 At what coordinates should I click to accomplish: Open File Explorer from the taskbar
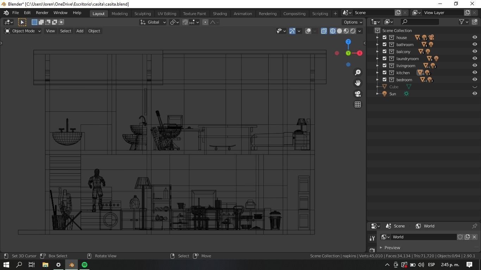pyautogui.click(x=45, y=265)
